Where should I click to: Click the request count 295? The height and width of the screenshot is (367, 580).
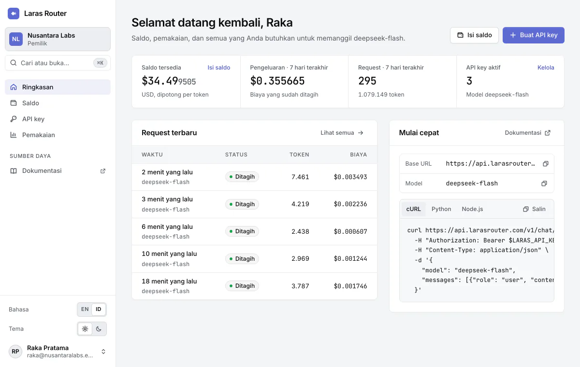pyautogui.click(x=367, y=81)
